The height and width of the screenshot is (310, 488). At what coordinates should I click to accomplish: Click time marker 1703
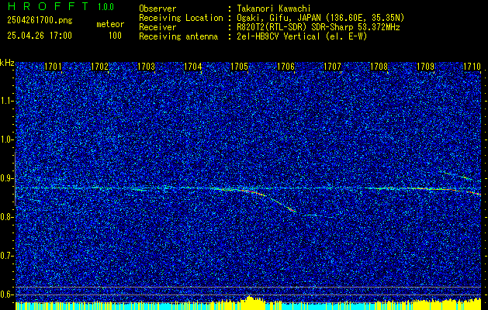tap(147, 67)
